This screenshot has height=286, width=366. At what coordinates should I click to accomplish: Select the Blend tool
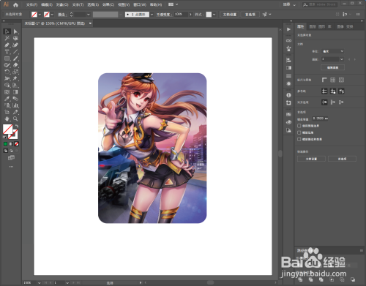(x=15, y=99)
